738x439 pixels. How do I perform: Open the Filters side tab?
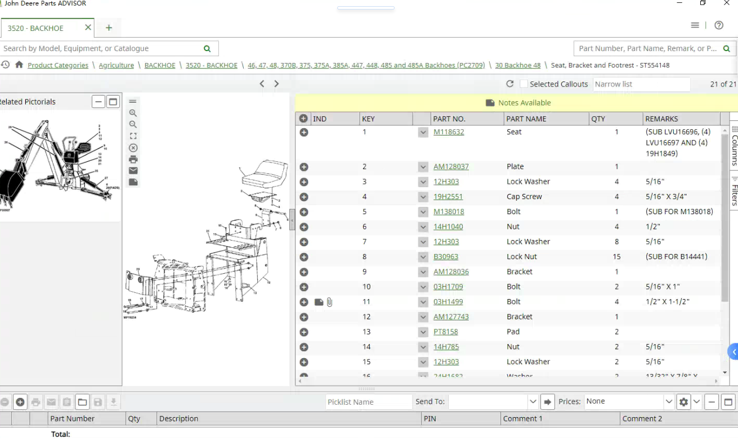(x=734, y=191)
